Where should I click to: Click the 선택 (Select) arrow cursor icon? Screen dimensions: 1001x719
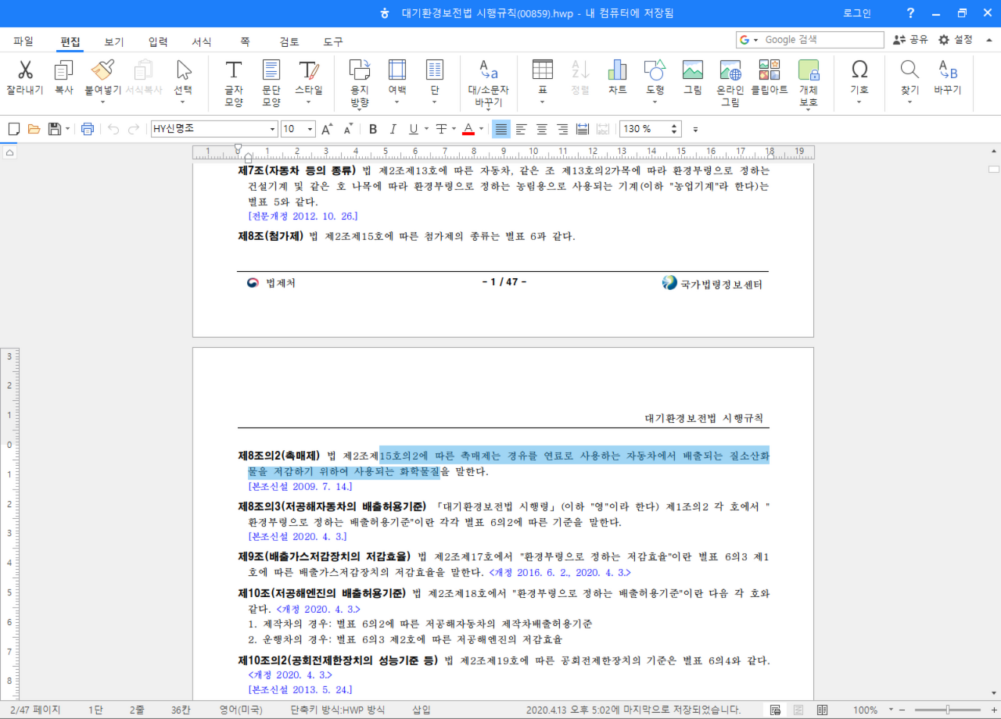tap(184, 70)
